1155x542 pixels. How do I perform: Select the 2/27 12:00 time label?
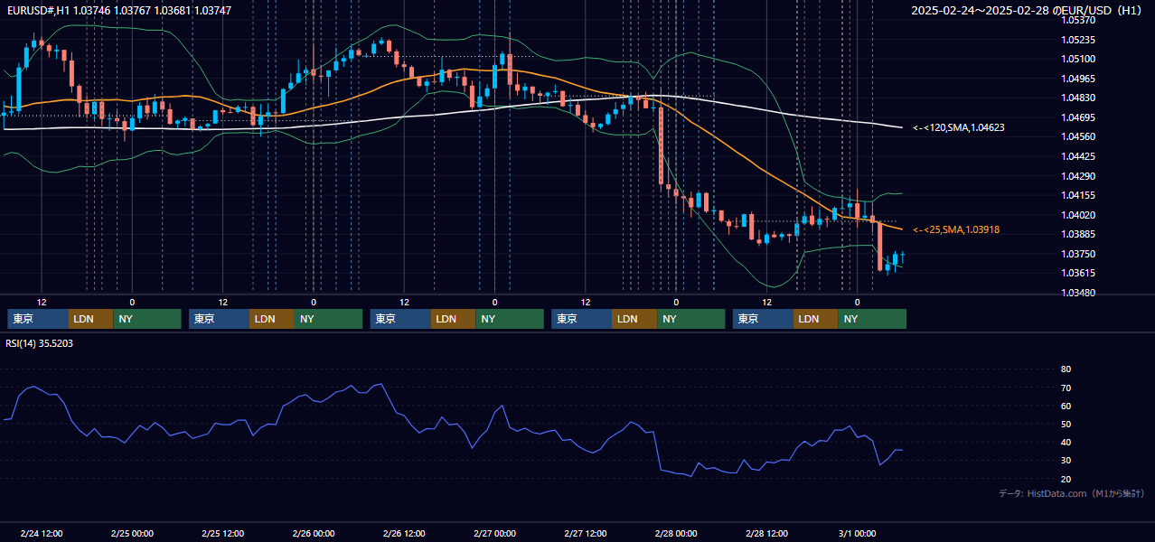tap(585, 534)
